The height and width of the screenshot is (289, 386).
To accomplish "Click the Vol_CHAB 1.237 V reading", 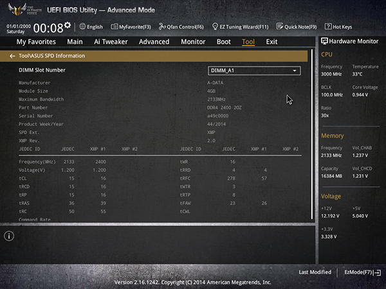I will click(x=360, y=155).
